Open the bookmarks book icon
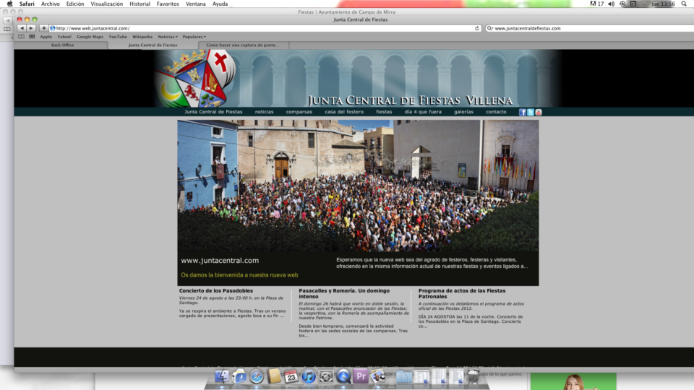This screenshot has width=694, height=390. pyautogui.click(x=21, y=37)
